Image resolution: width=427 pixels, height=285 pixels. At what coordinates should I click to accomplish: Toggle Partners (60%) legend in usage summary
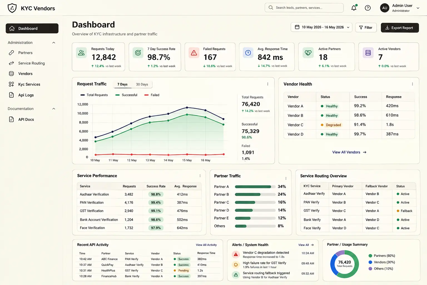pyautogui.click(x=382, y=256)
